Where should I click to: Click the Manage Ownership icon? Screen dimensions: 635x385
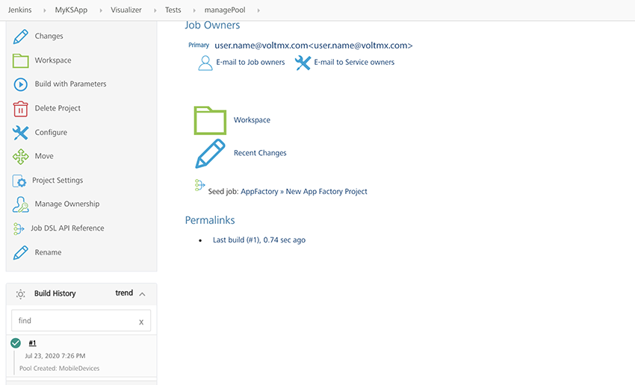coord(21,204)
